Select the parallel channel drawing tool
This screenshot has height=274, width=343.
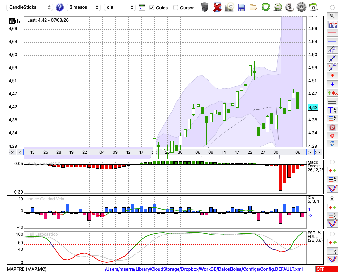332,50
